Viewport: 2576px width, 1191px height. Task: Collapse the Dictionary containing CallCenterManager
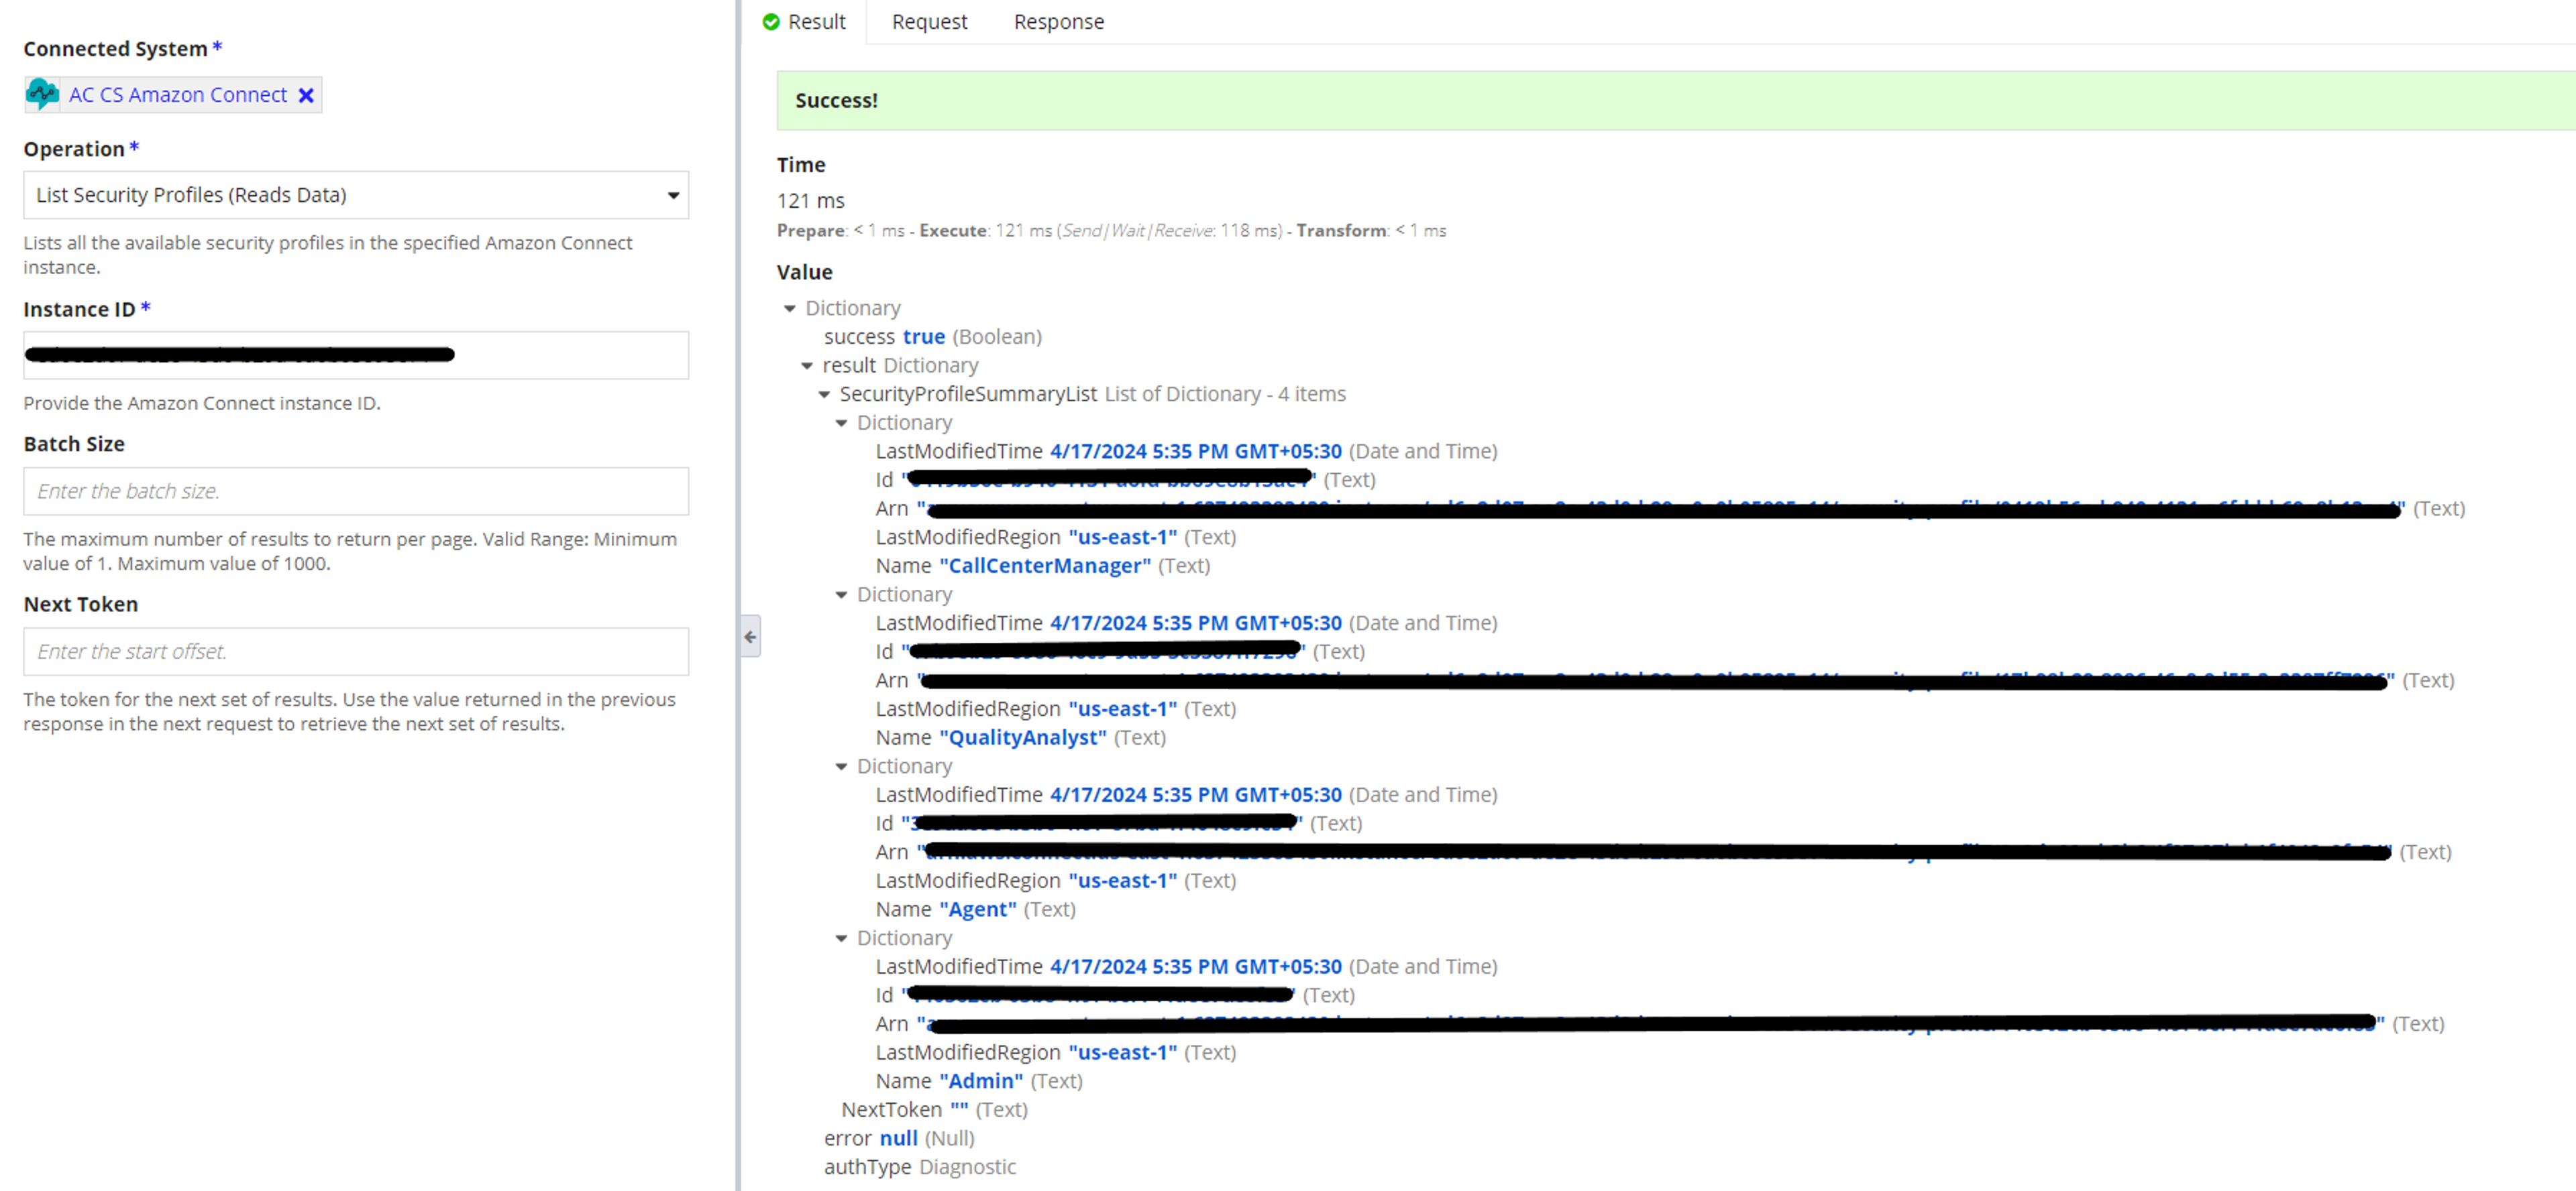pyautogui.click(x=841, y=424)
